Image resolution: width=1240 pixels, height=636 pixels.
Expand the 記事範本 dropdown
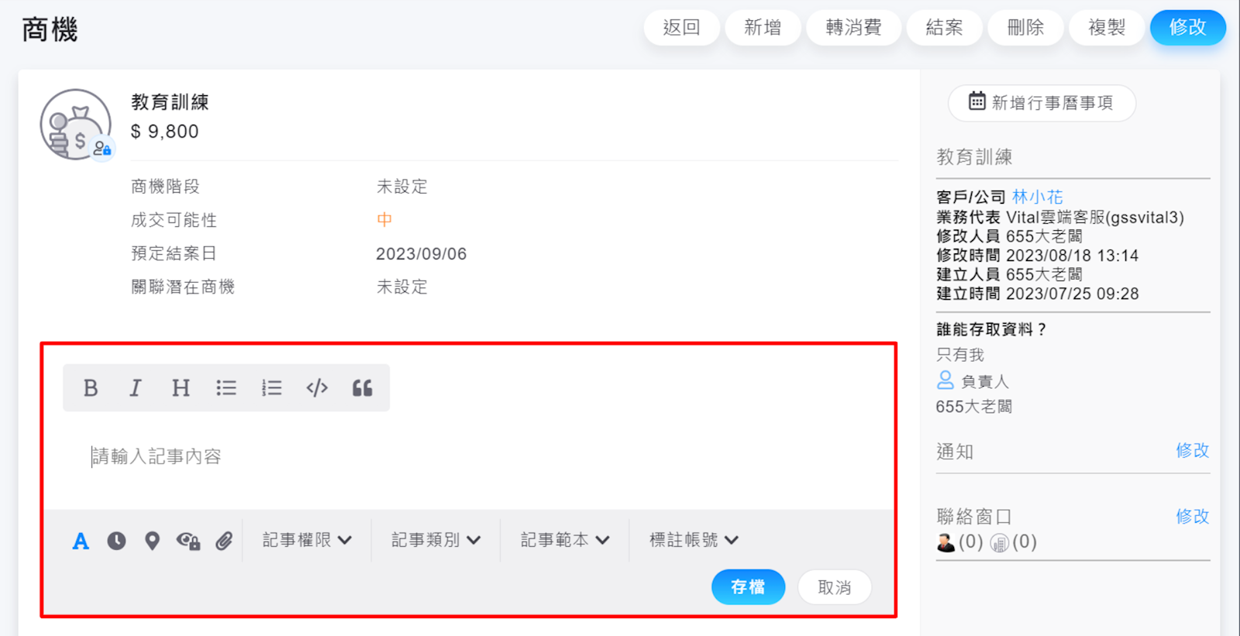pyautogui.click(x=564, y=540)
